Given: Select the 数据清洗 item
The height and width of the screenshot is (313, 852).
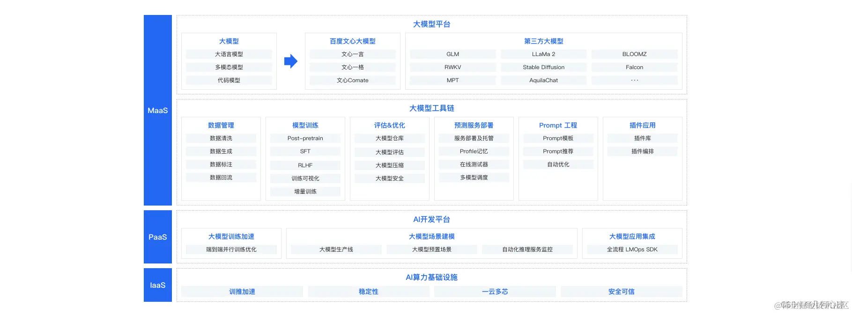Looking at the screenshot, I should tap(221, 138).
